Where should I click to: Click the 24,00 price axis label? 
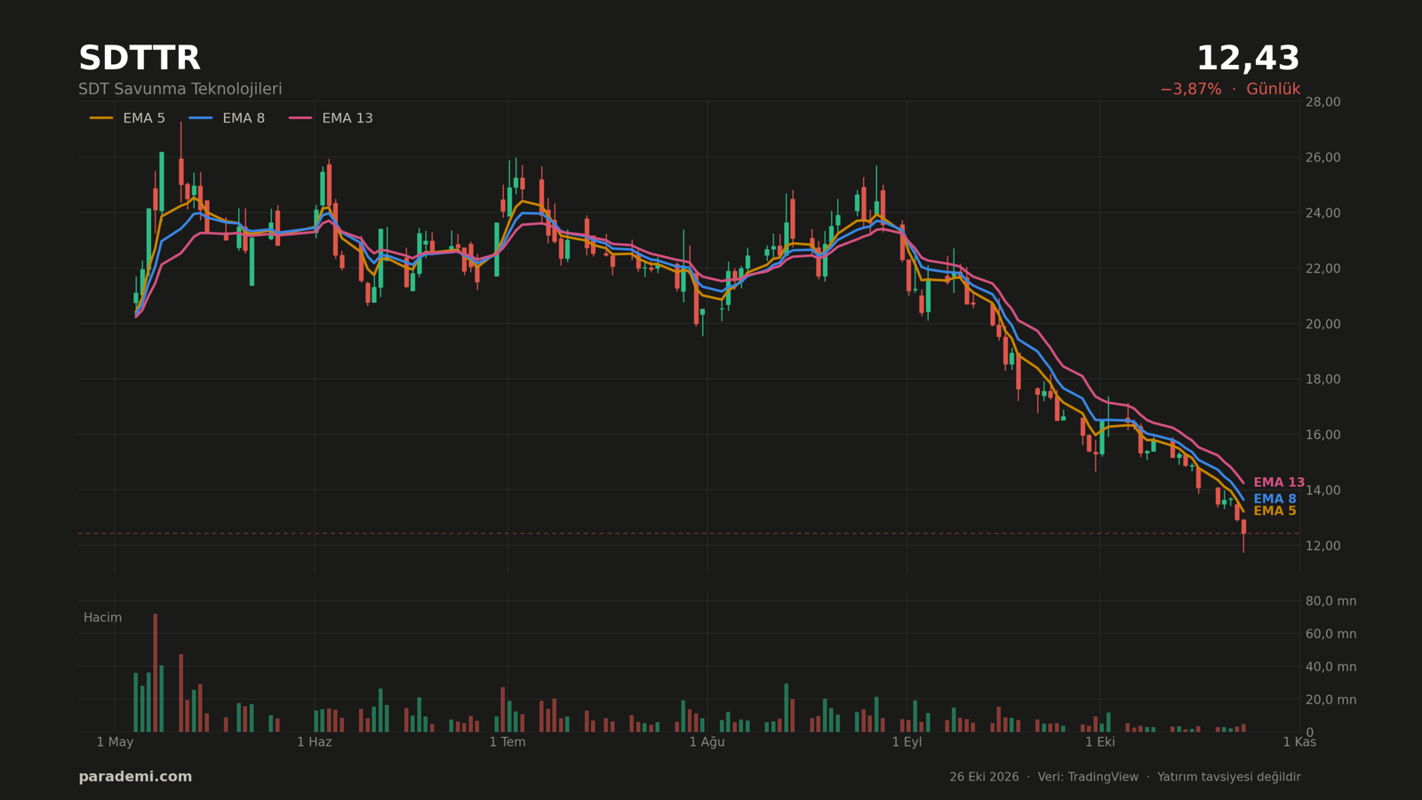click(1322, 213)
